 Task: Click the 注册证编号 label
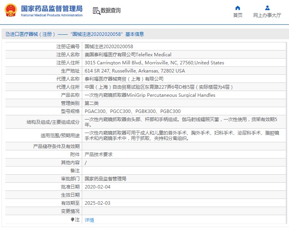click(68, 47)
